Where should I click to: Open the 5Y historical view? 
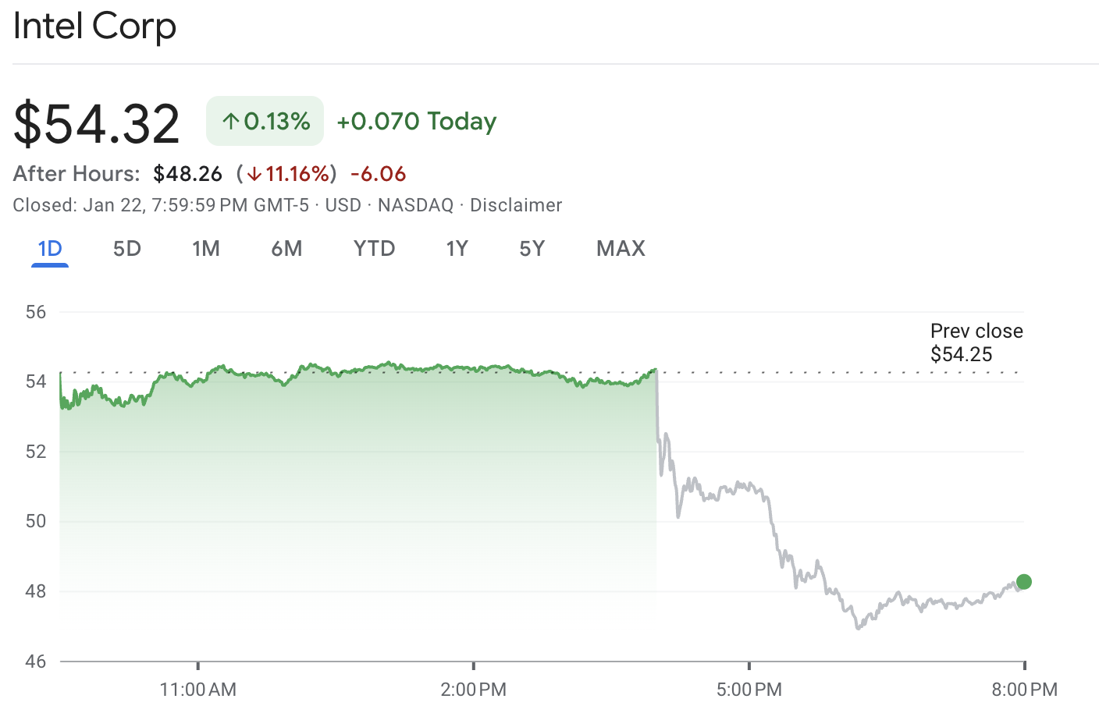point(532,248)
